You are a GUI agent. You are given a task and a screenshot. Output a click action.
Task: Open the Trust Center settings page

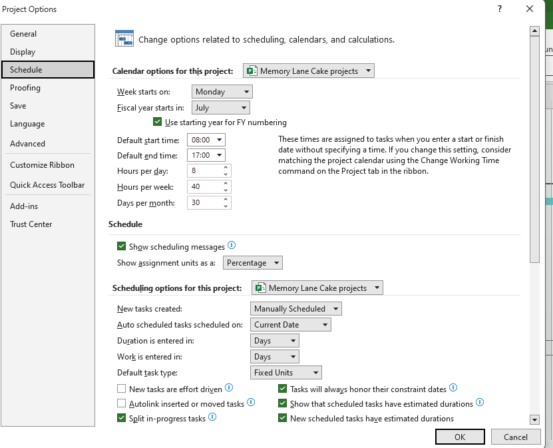[x=31, y=224]
